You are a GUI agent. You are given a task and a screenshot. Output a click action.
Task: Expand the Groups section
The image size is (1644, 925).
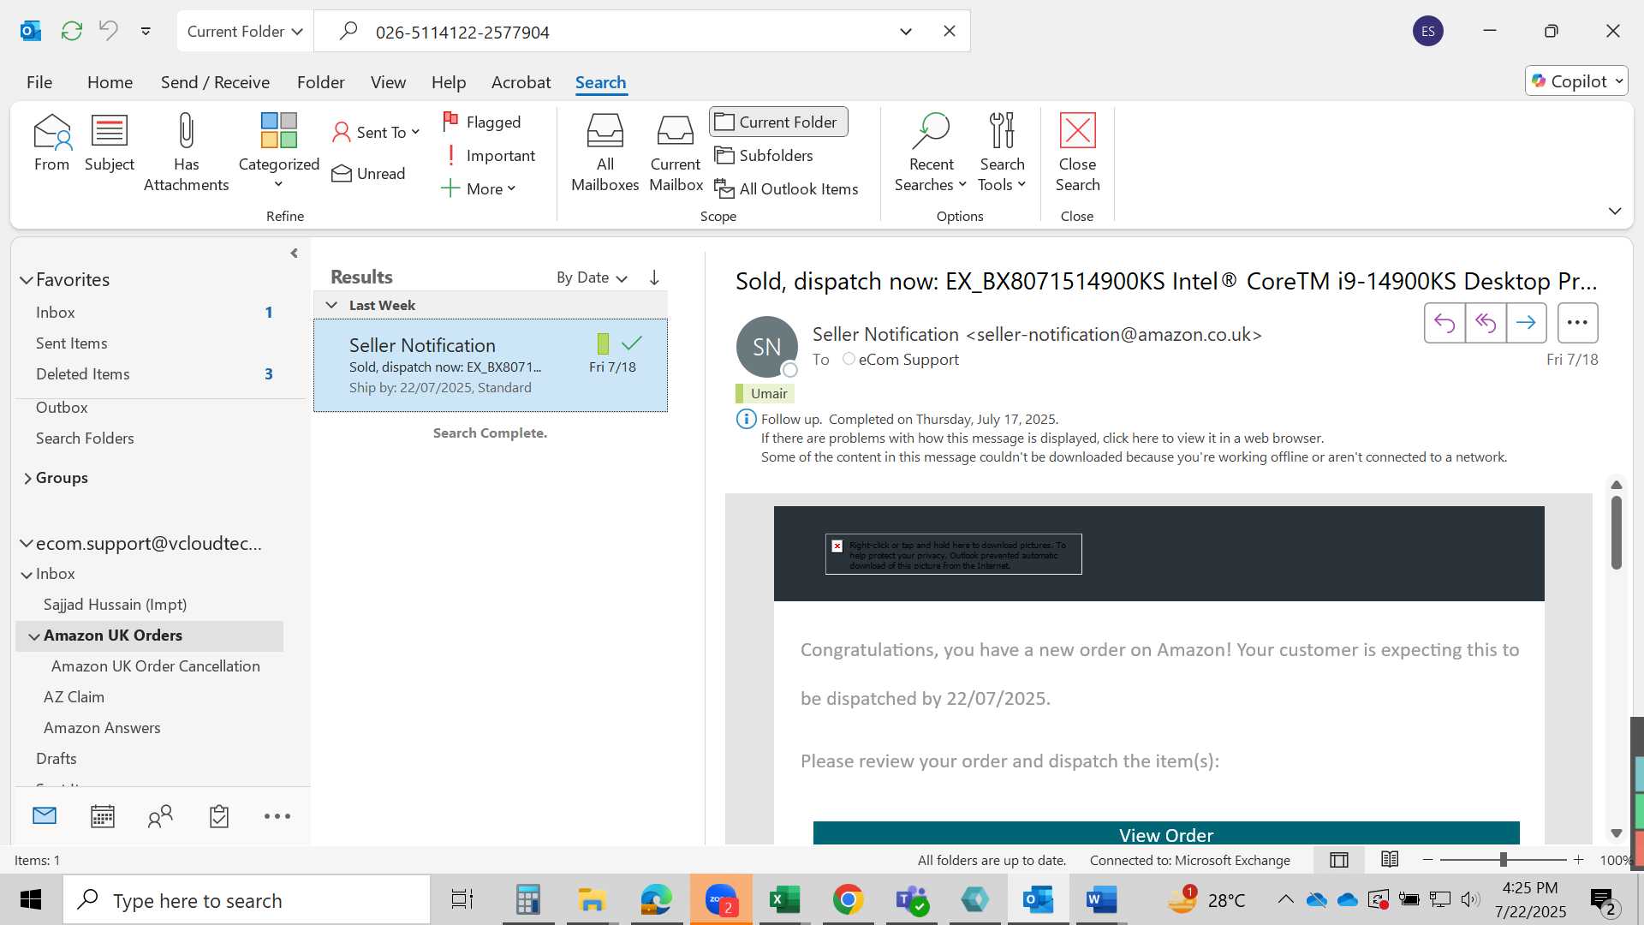click(27, 478)
